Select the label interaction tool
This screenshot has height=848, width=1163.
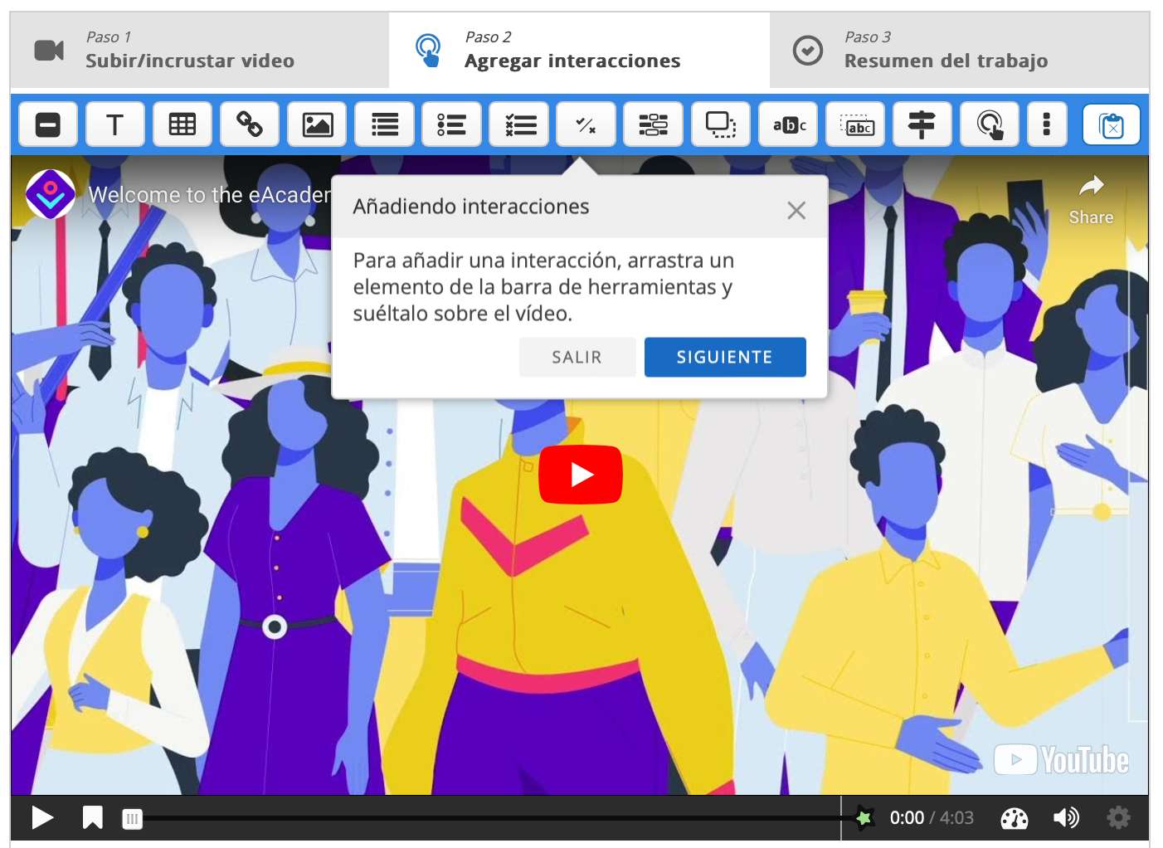(48, 124)
